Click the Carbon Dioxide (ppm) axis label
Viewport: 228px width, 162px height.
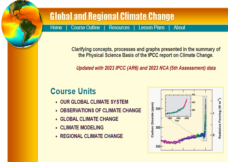click(152, 120)
